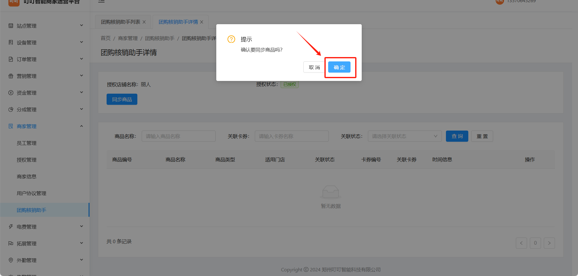Close the 团购核销助手列表 tab
The image size is (578, 276).
click(x=144, y=22)
